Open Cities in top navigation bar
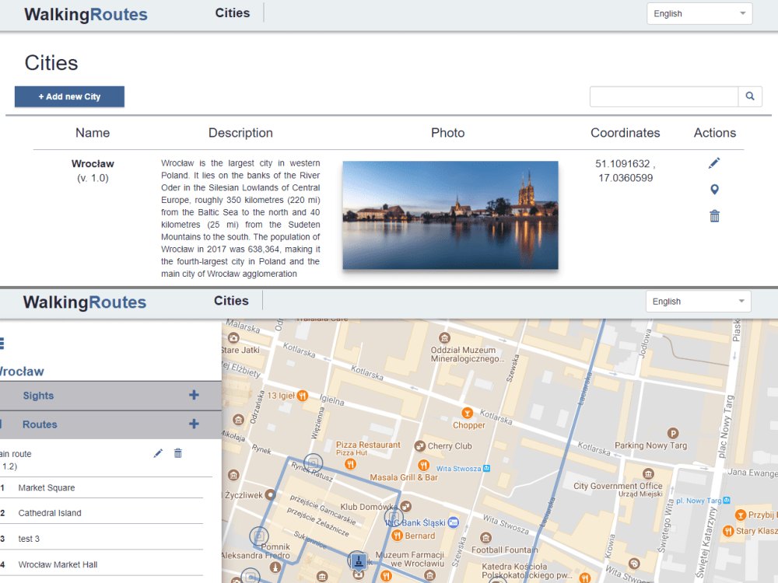This screenshot has width=778, height=583. pos(232,13)
